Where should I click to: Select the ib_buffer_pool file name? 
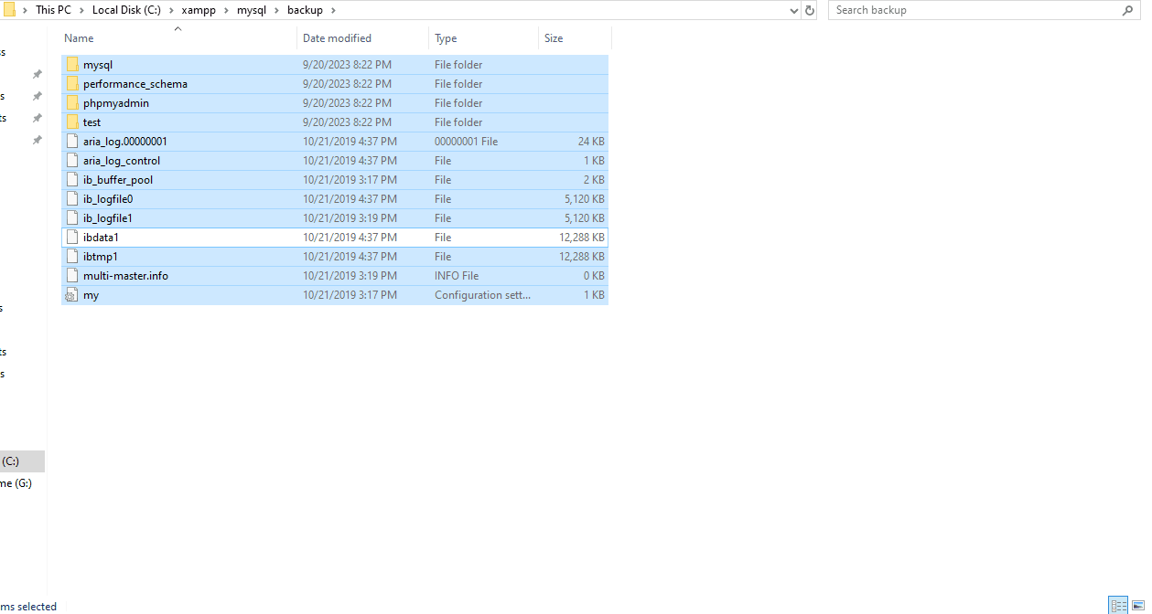tap(118, 180)
